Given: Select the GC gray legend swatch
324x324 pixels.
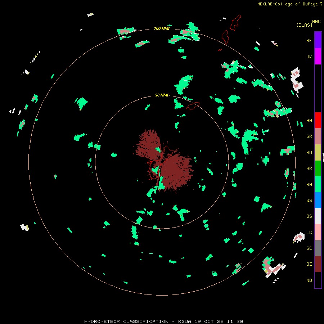Looking at the screenshot, I should point(318,248).
